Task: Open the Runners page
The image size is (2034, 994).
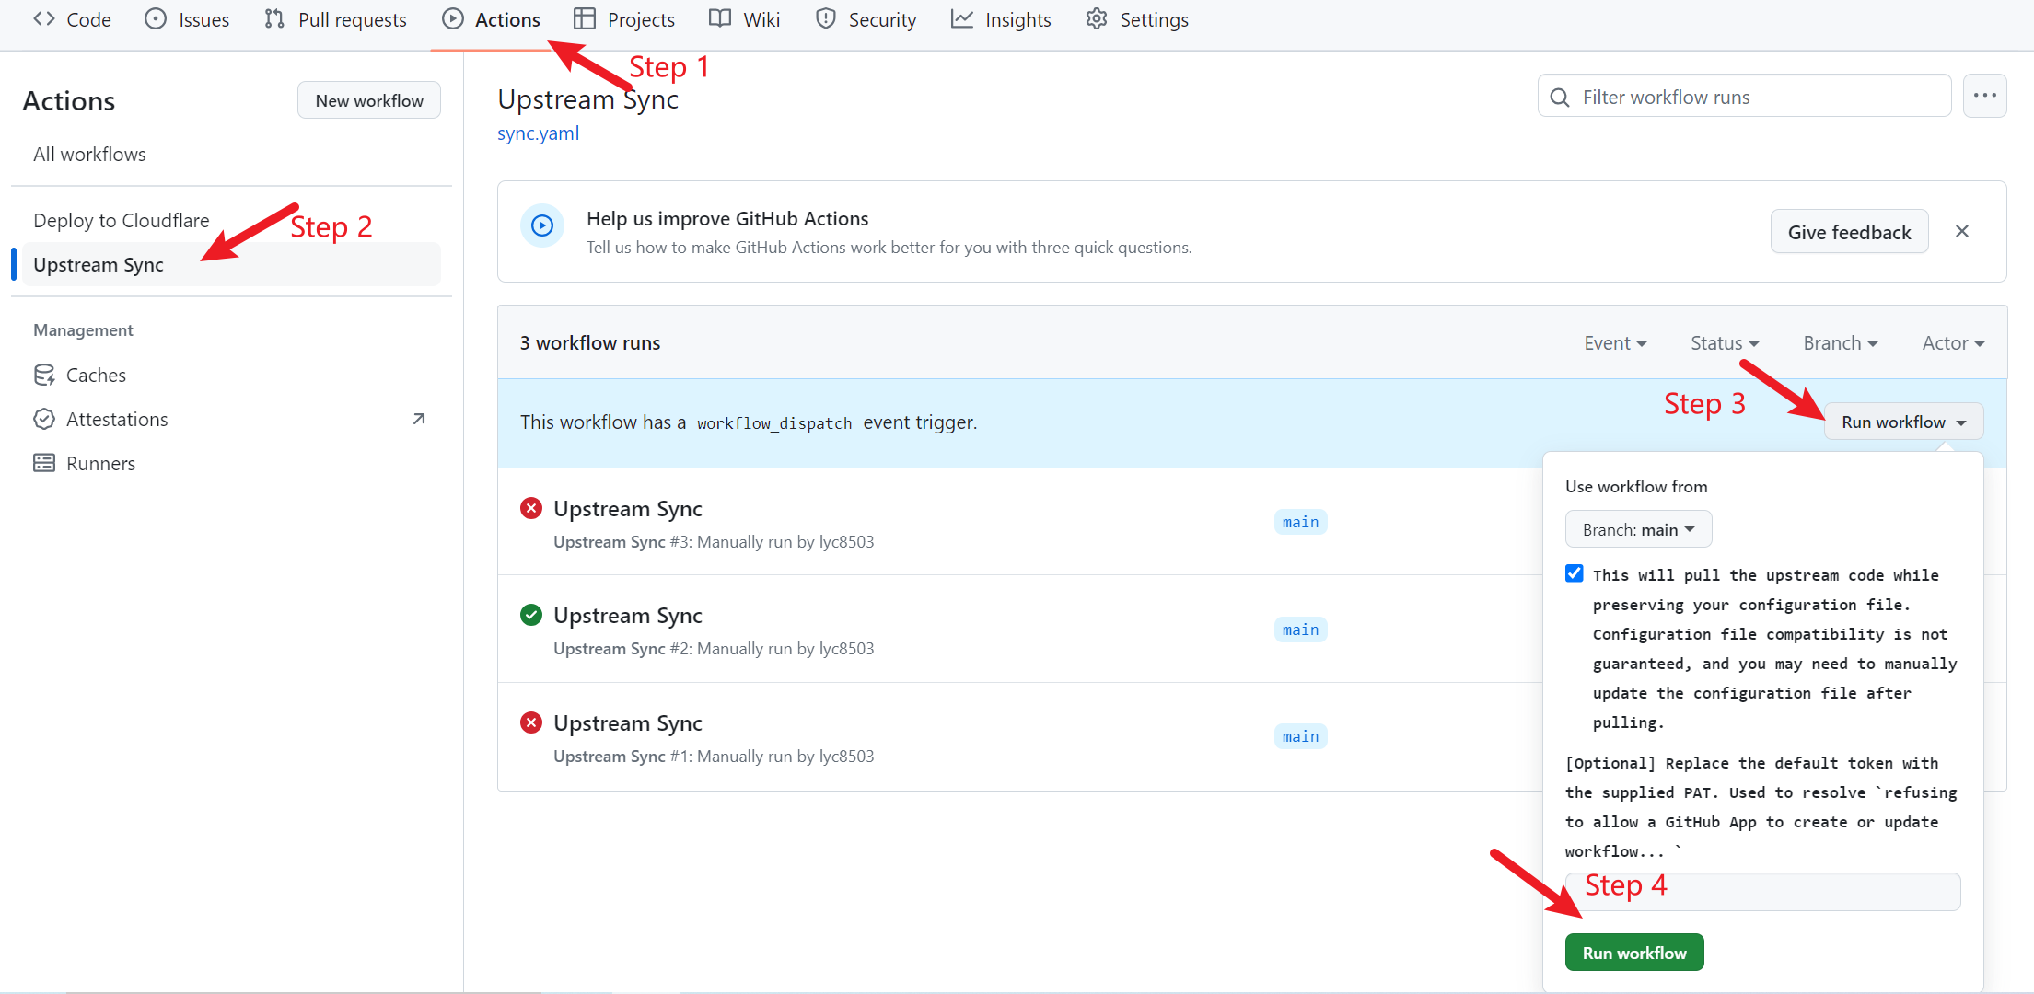Action: tap(100, 463)
